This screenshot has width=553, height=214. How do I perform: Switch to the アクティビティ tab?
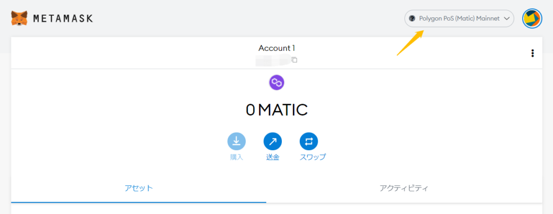pyautogui.click(x=404, y=188)
